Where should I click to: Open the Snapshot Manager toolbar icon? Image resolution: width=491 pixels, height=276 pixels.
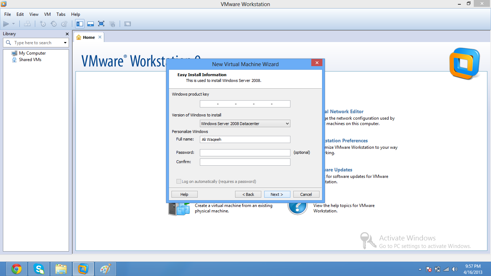tap(64, 24)
